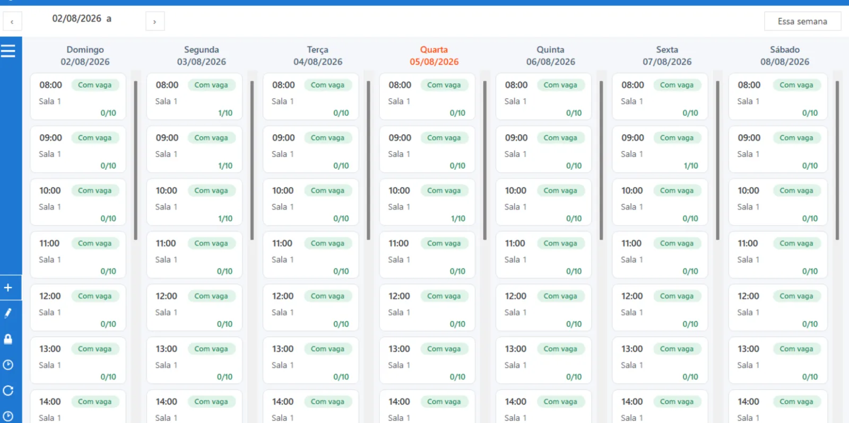This screenshot has height=423, width=849.
Task: Select the Segunda 03/08/2026 column header
Action: tap(202, 56)
